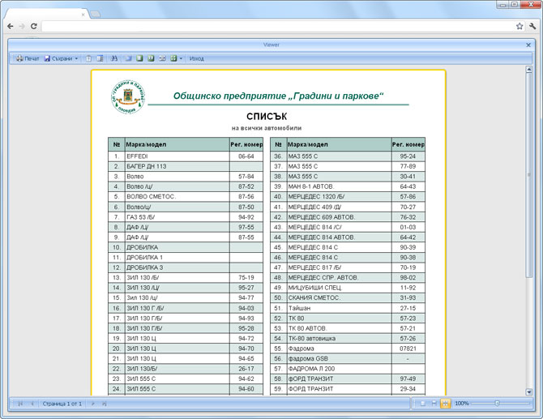Go to next page in status bar
Viewport: 543px width, 419px height.
pos(93,404)
